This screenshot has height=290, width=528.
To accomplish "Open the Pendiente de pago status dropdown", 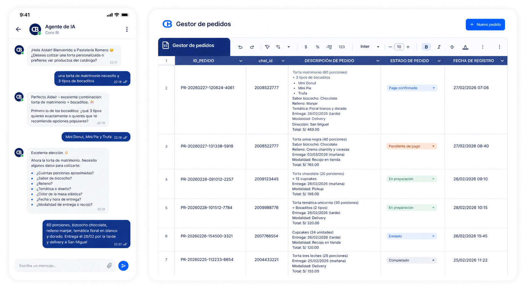I will pos(412,146).
